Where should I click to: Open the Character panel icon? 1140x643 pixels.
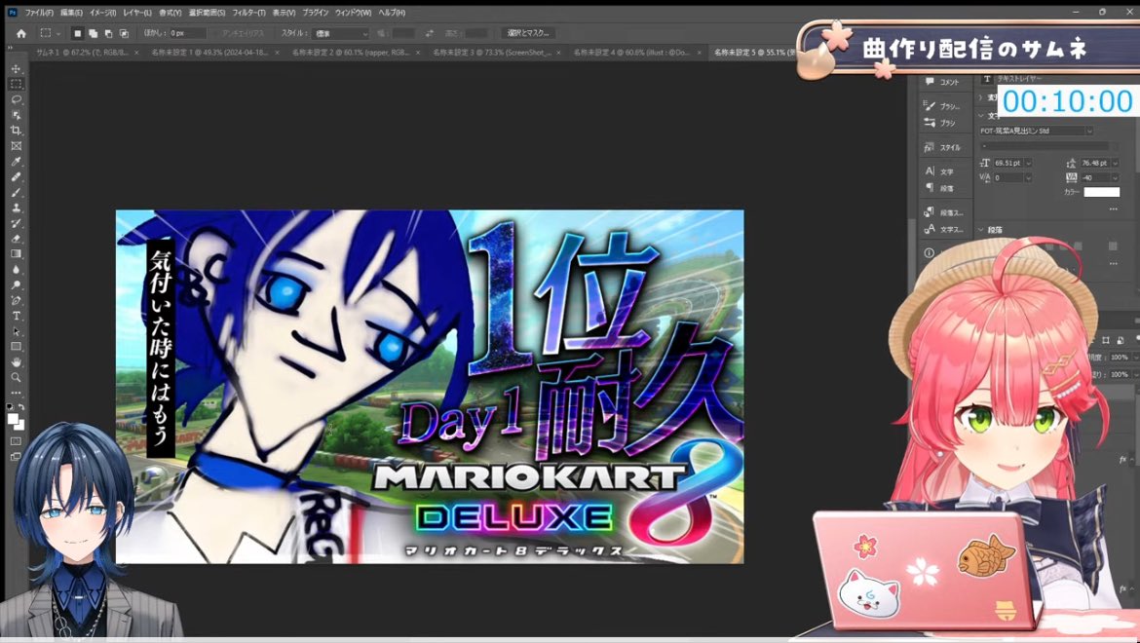point(930,171)
